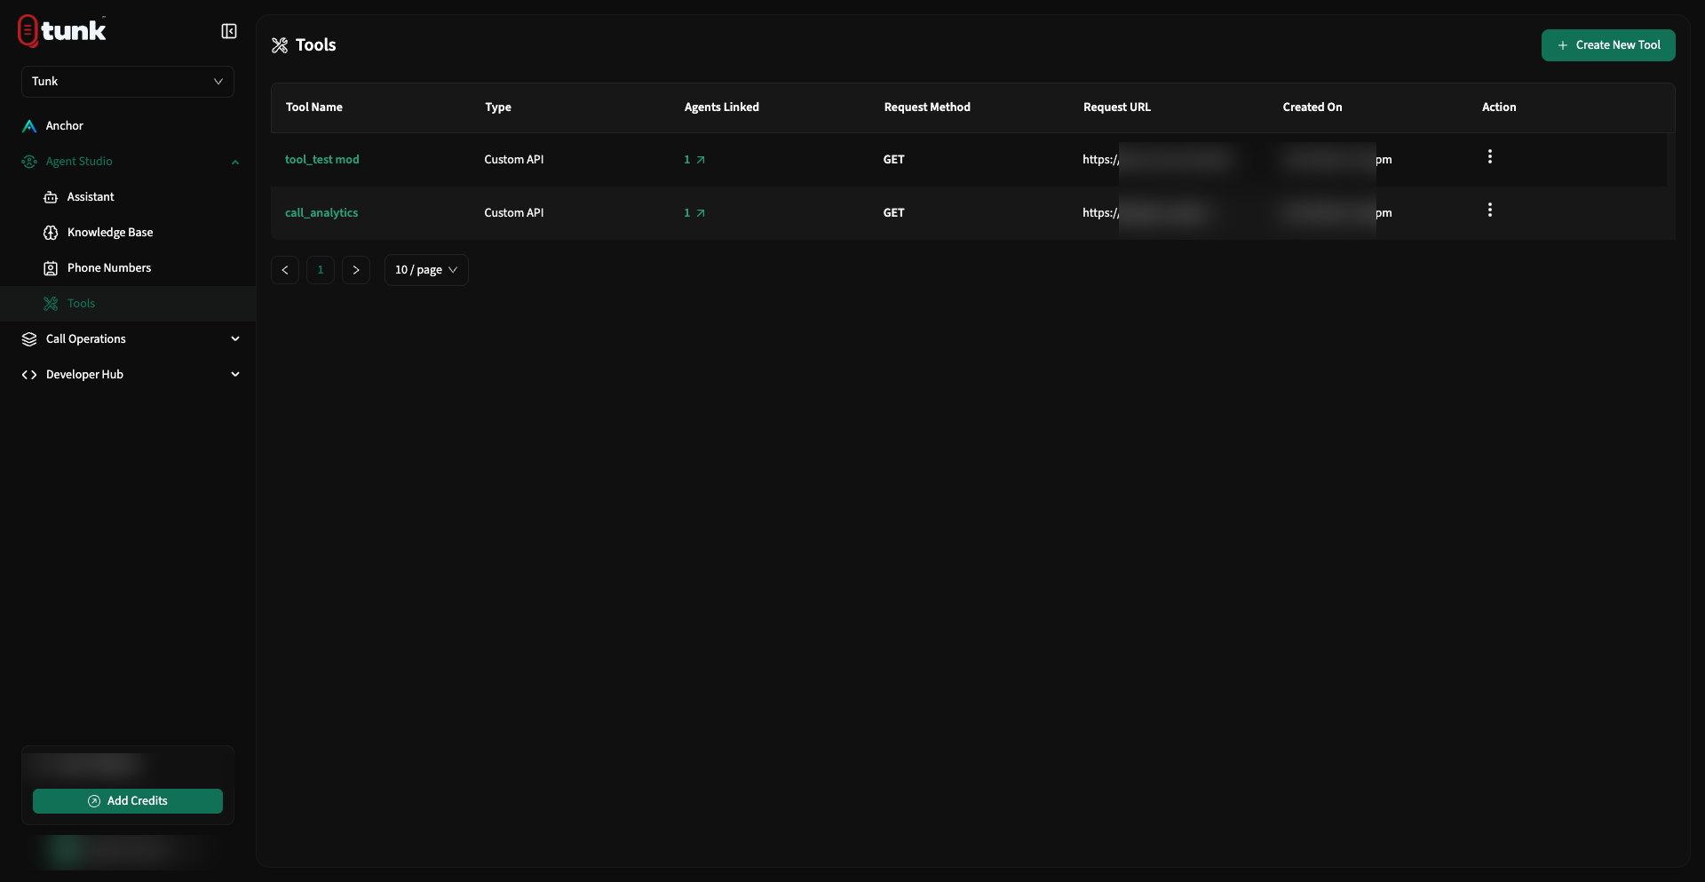The width and height of the screenshot is (1705, 882).
Task: Click the Agent Studio icon
Action: (29, 162)
